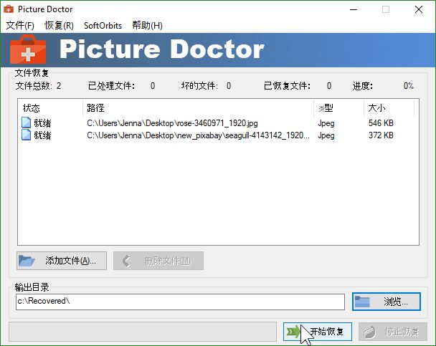Open the 帮助(H) menu

pyautogui.click(x=147, y=25)
